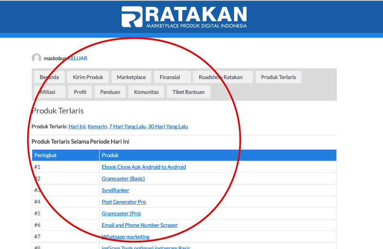This screenshot has height=249, width=383.
Task: Open the SyndRanker product link
Action: [x=116, y=190]
